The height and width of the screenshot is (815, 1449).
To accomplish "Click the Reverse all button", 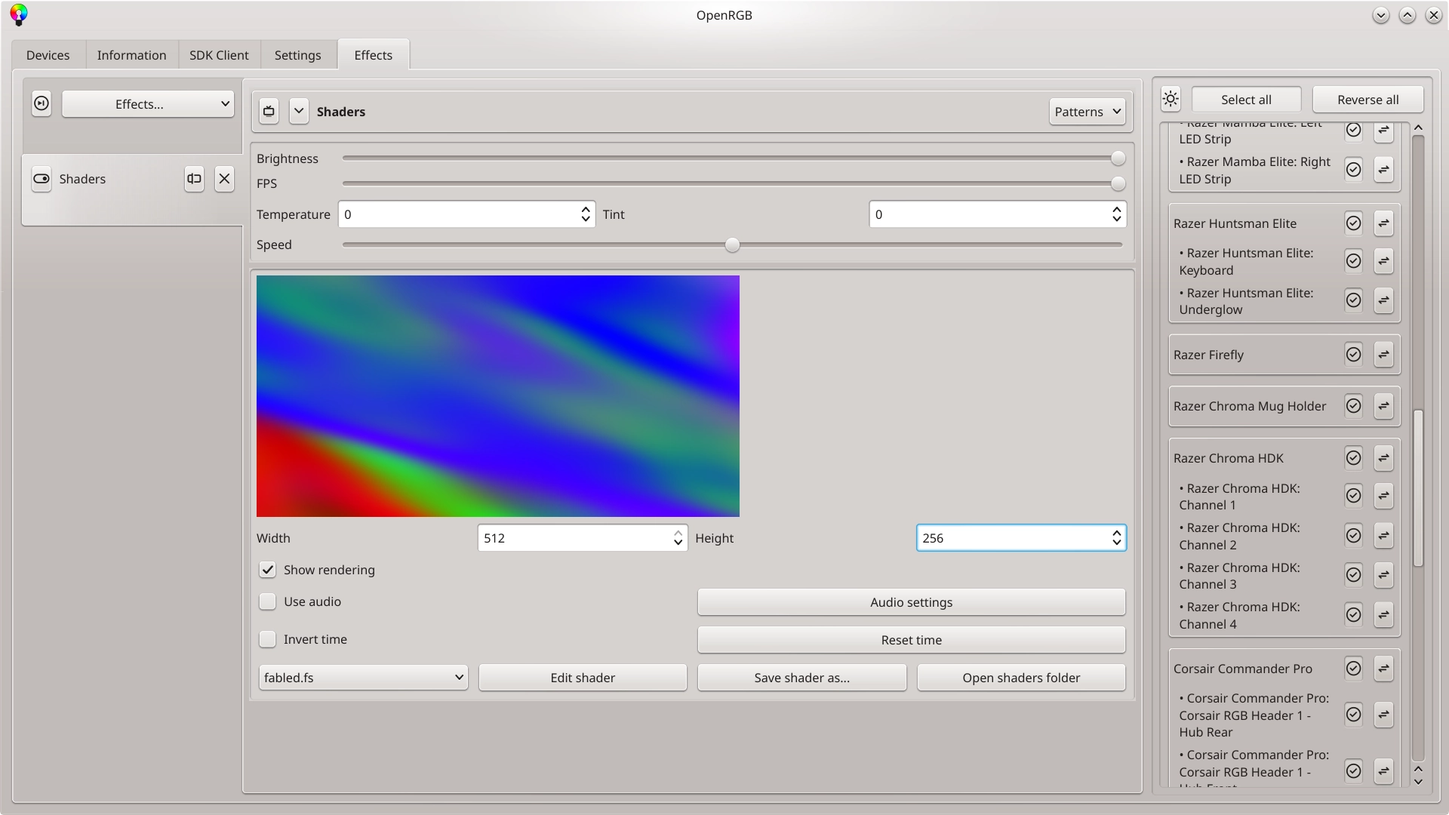I will coord(1367,100).
